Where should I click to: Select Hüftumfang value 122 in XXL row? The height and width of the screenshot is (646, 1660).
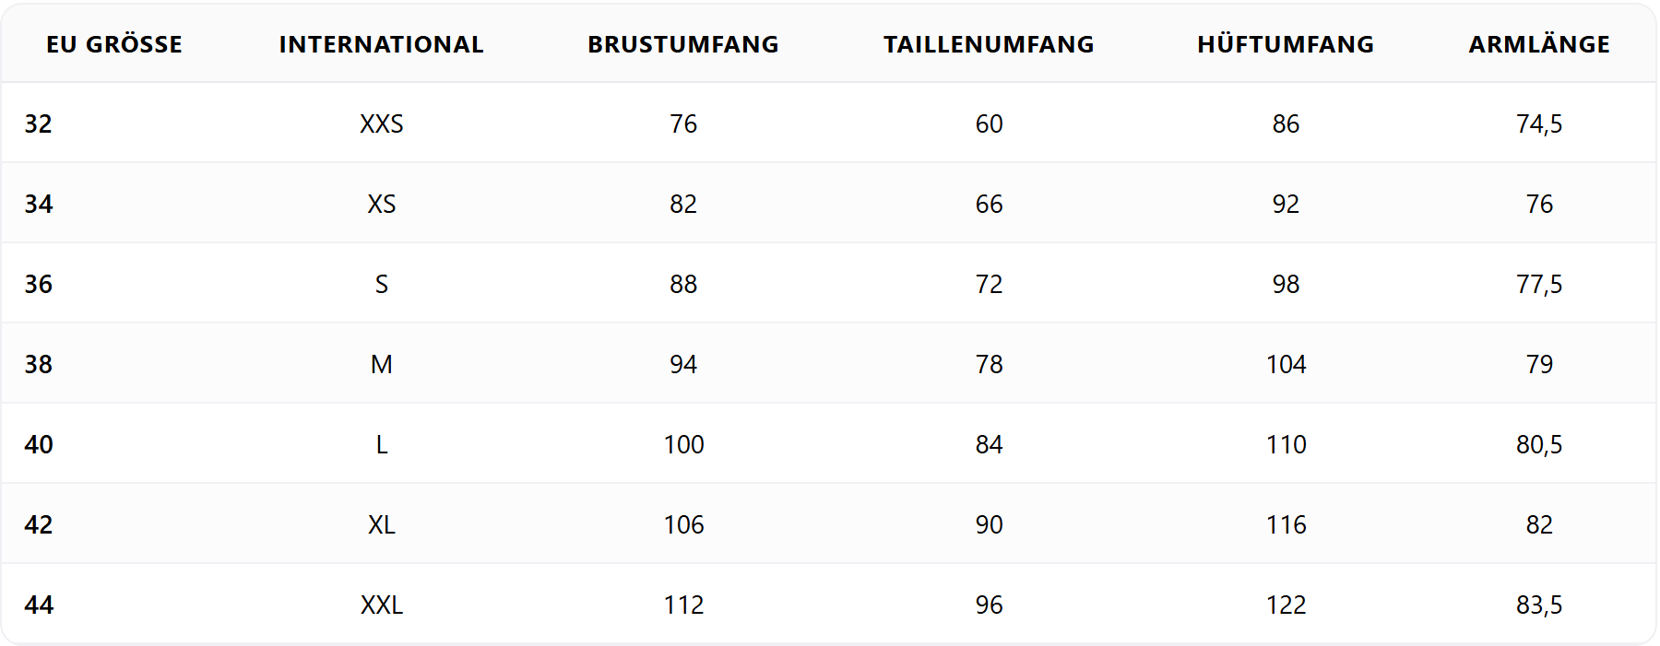pyautogui.click(x=1286, y=605)
